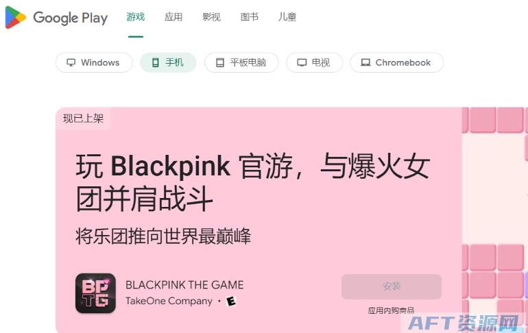Open the BLACKPINK THE GAME app icon
The image size is (528, 333).
[x=95, y=293]
